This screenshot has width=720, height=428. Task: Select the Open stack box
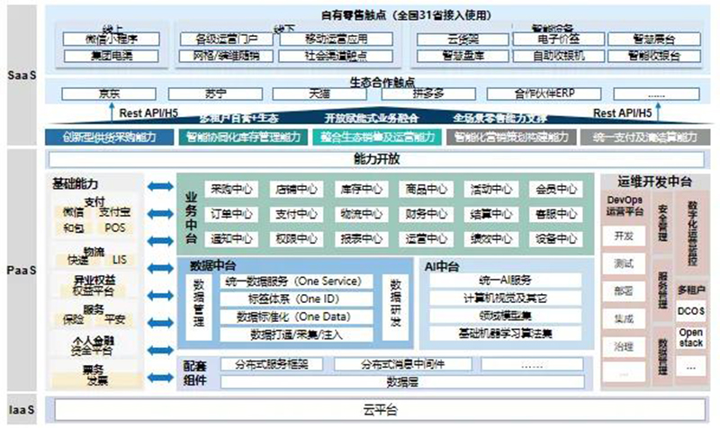690,337
